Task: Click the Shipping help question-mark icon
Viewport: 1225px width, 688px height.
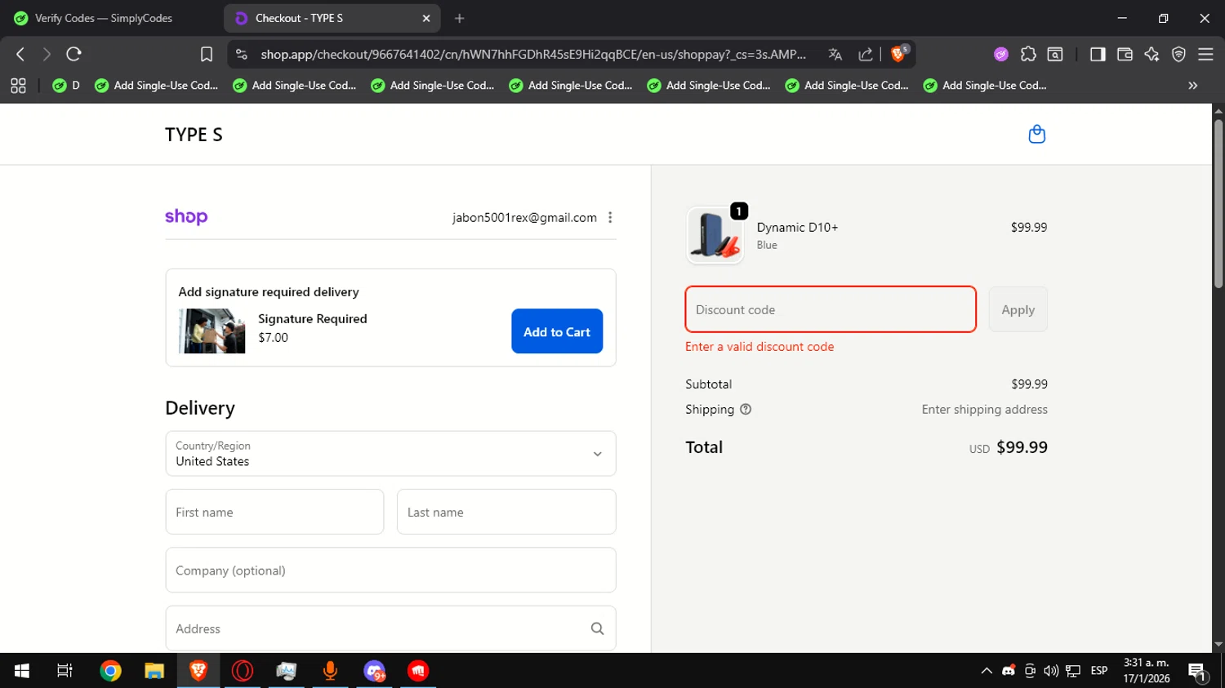Action: 746,410
